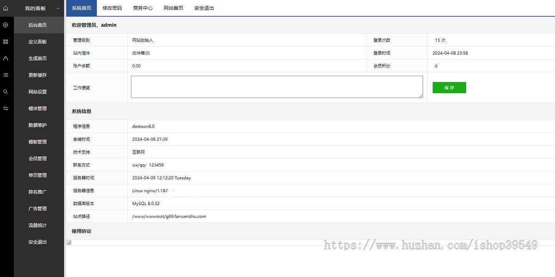Click the 站内信件 row label
This screenshot has height=277, width=555.
(81, 53)
